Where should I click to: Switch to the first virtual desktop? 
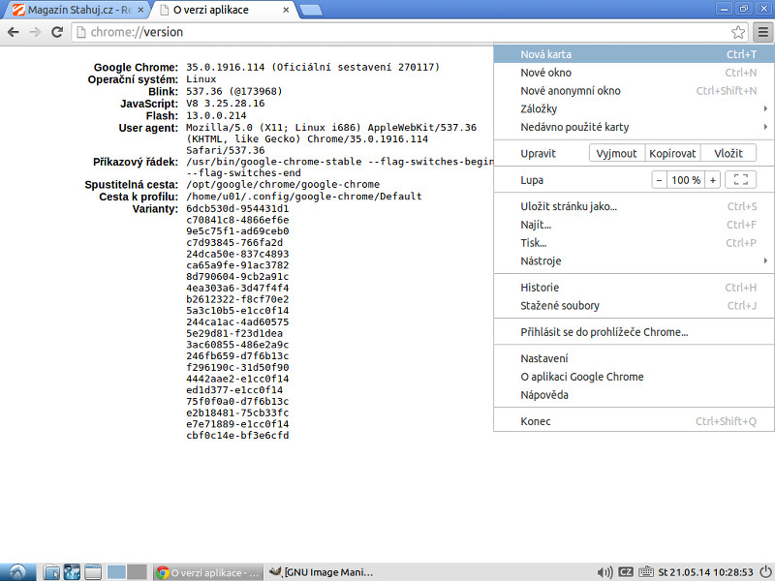point(116,572)
